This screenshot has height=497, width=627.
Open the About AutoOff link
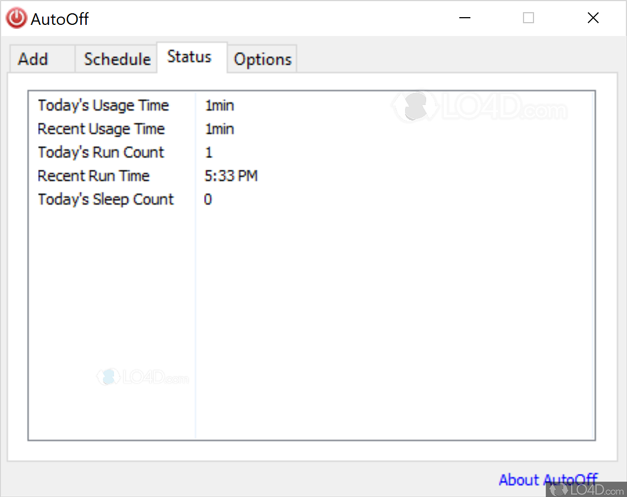pyautogui.click(x=548, y=479)
